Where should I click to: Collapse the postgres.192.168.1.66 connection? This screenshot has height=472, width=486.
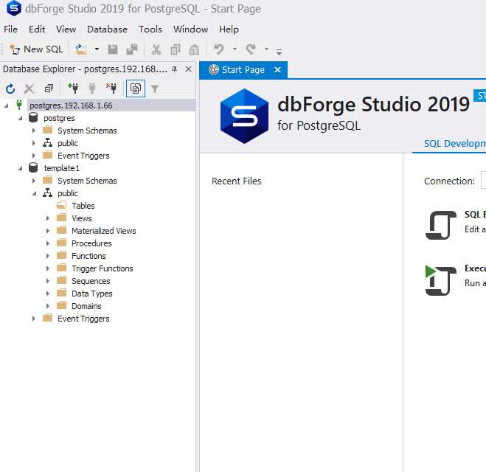coord(6,105)
